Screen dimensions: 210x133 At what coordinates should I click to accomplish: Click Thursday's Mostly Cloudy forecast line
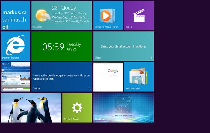click(x=70, y=22)
